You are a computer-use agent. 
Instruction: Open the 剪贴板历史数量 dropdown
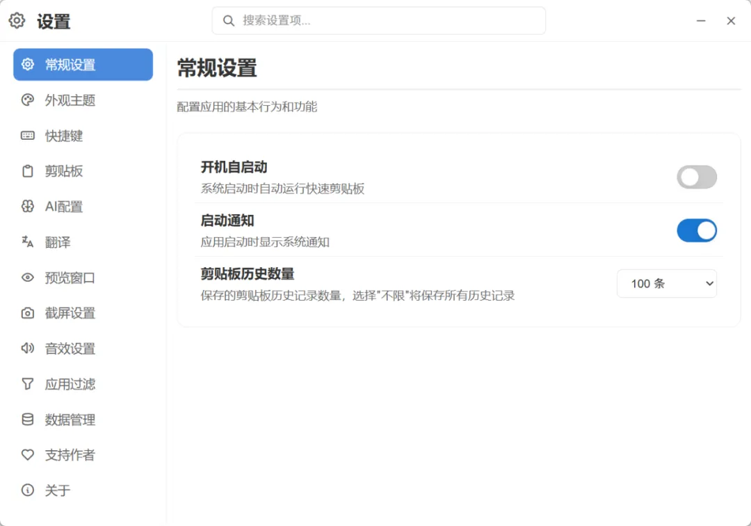tap(666, 284)
